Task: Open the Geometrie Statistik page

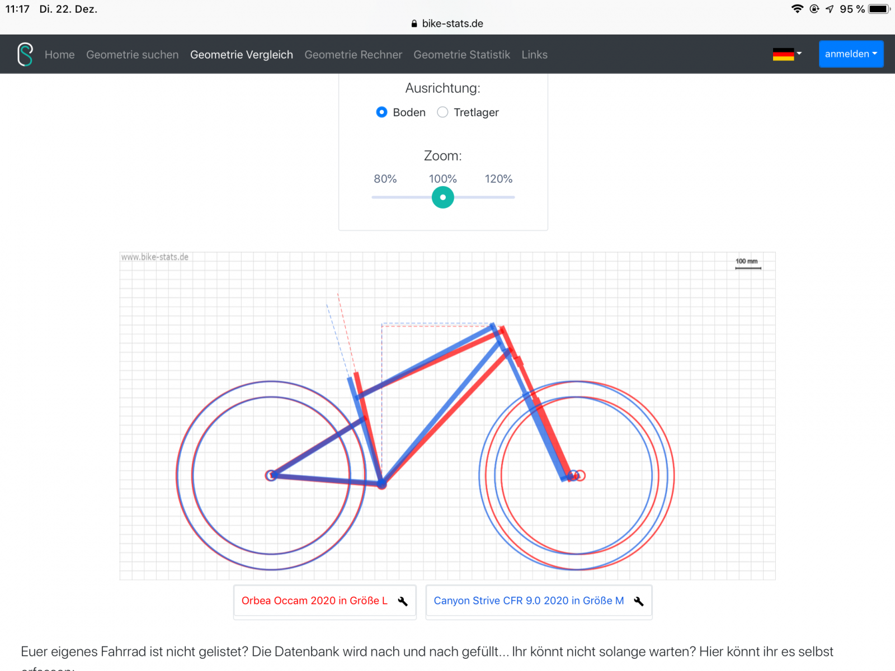Action: 461,55
